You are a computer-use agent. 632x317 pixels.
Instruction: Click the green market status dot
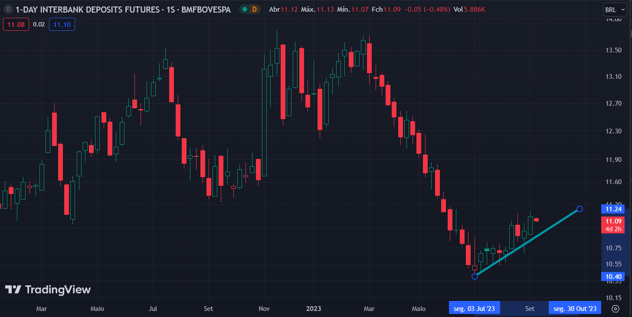click(245, 9)
